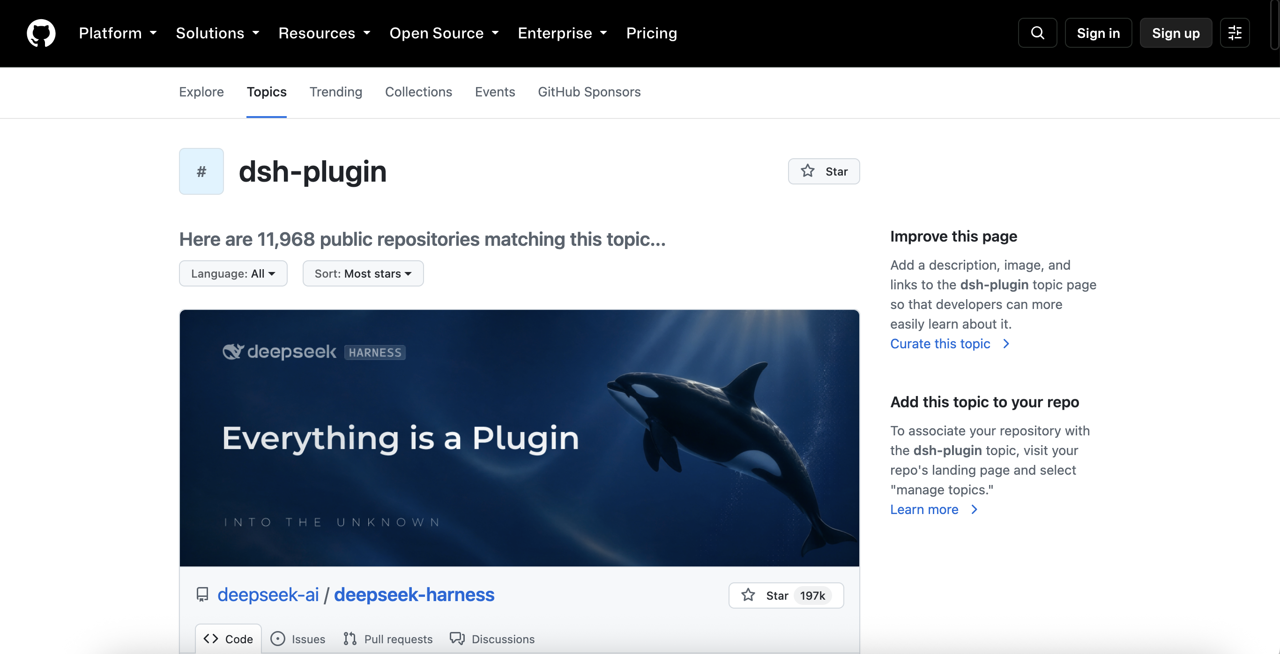Open the Language: All filter dropdown
Image resolution: width=1280 pixels, height=654 pixels.
(233, 273)
